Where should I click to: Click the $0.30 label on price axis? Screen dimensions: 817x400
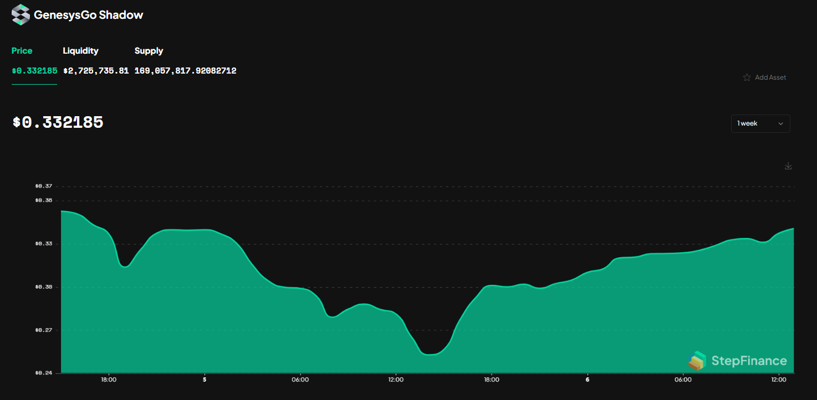(44, 287)
